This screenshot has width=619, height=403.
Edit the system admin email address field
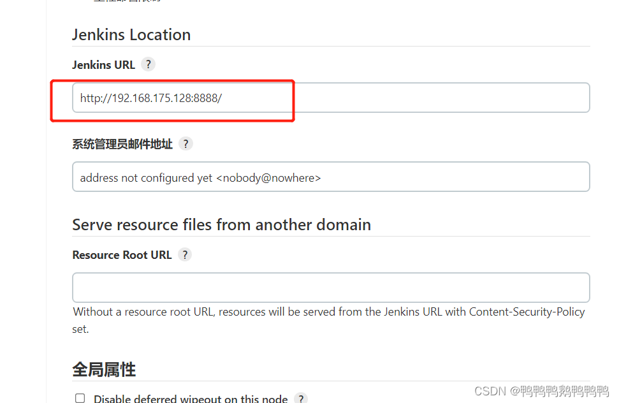tap(331, 177)
